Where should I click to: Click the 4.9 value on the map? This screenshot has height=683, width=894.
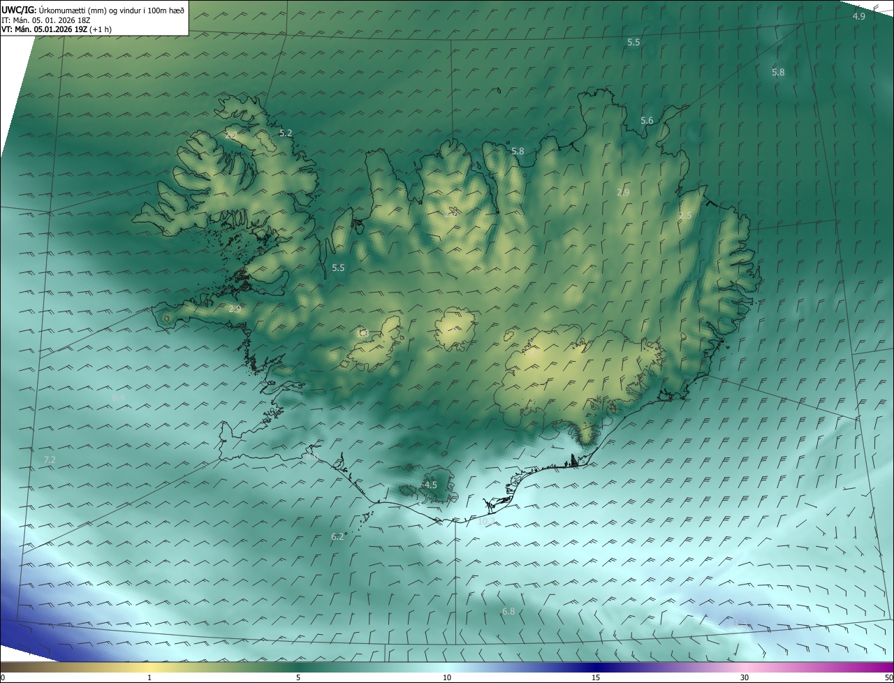click(859, 16)
